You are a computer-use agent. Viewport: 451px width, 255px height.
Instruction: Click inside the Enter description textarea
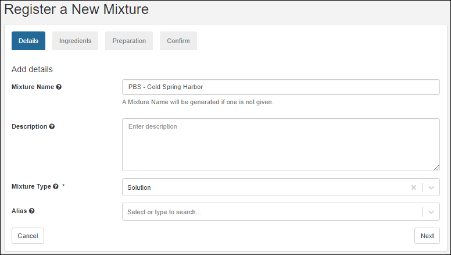pos(280,144)
